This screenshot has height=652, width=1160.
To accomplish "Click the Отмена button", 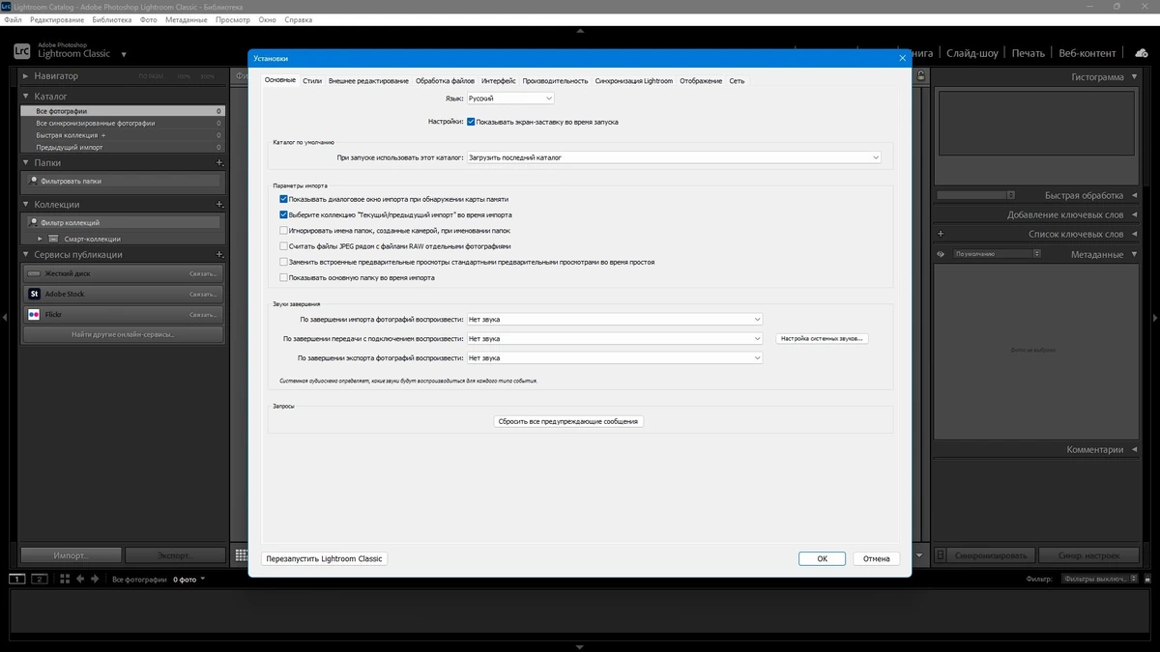I will [x=877, y=558].
